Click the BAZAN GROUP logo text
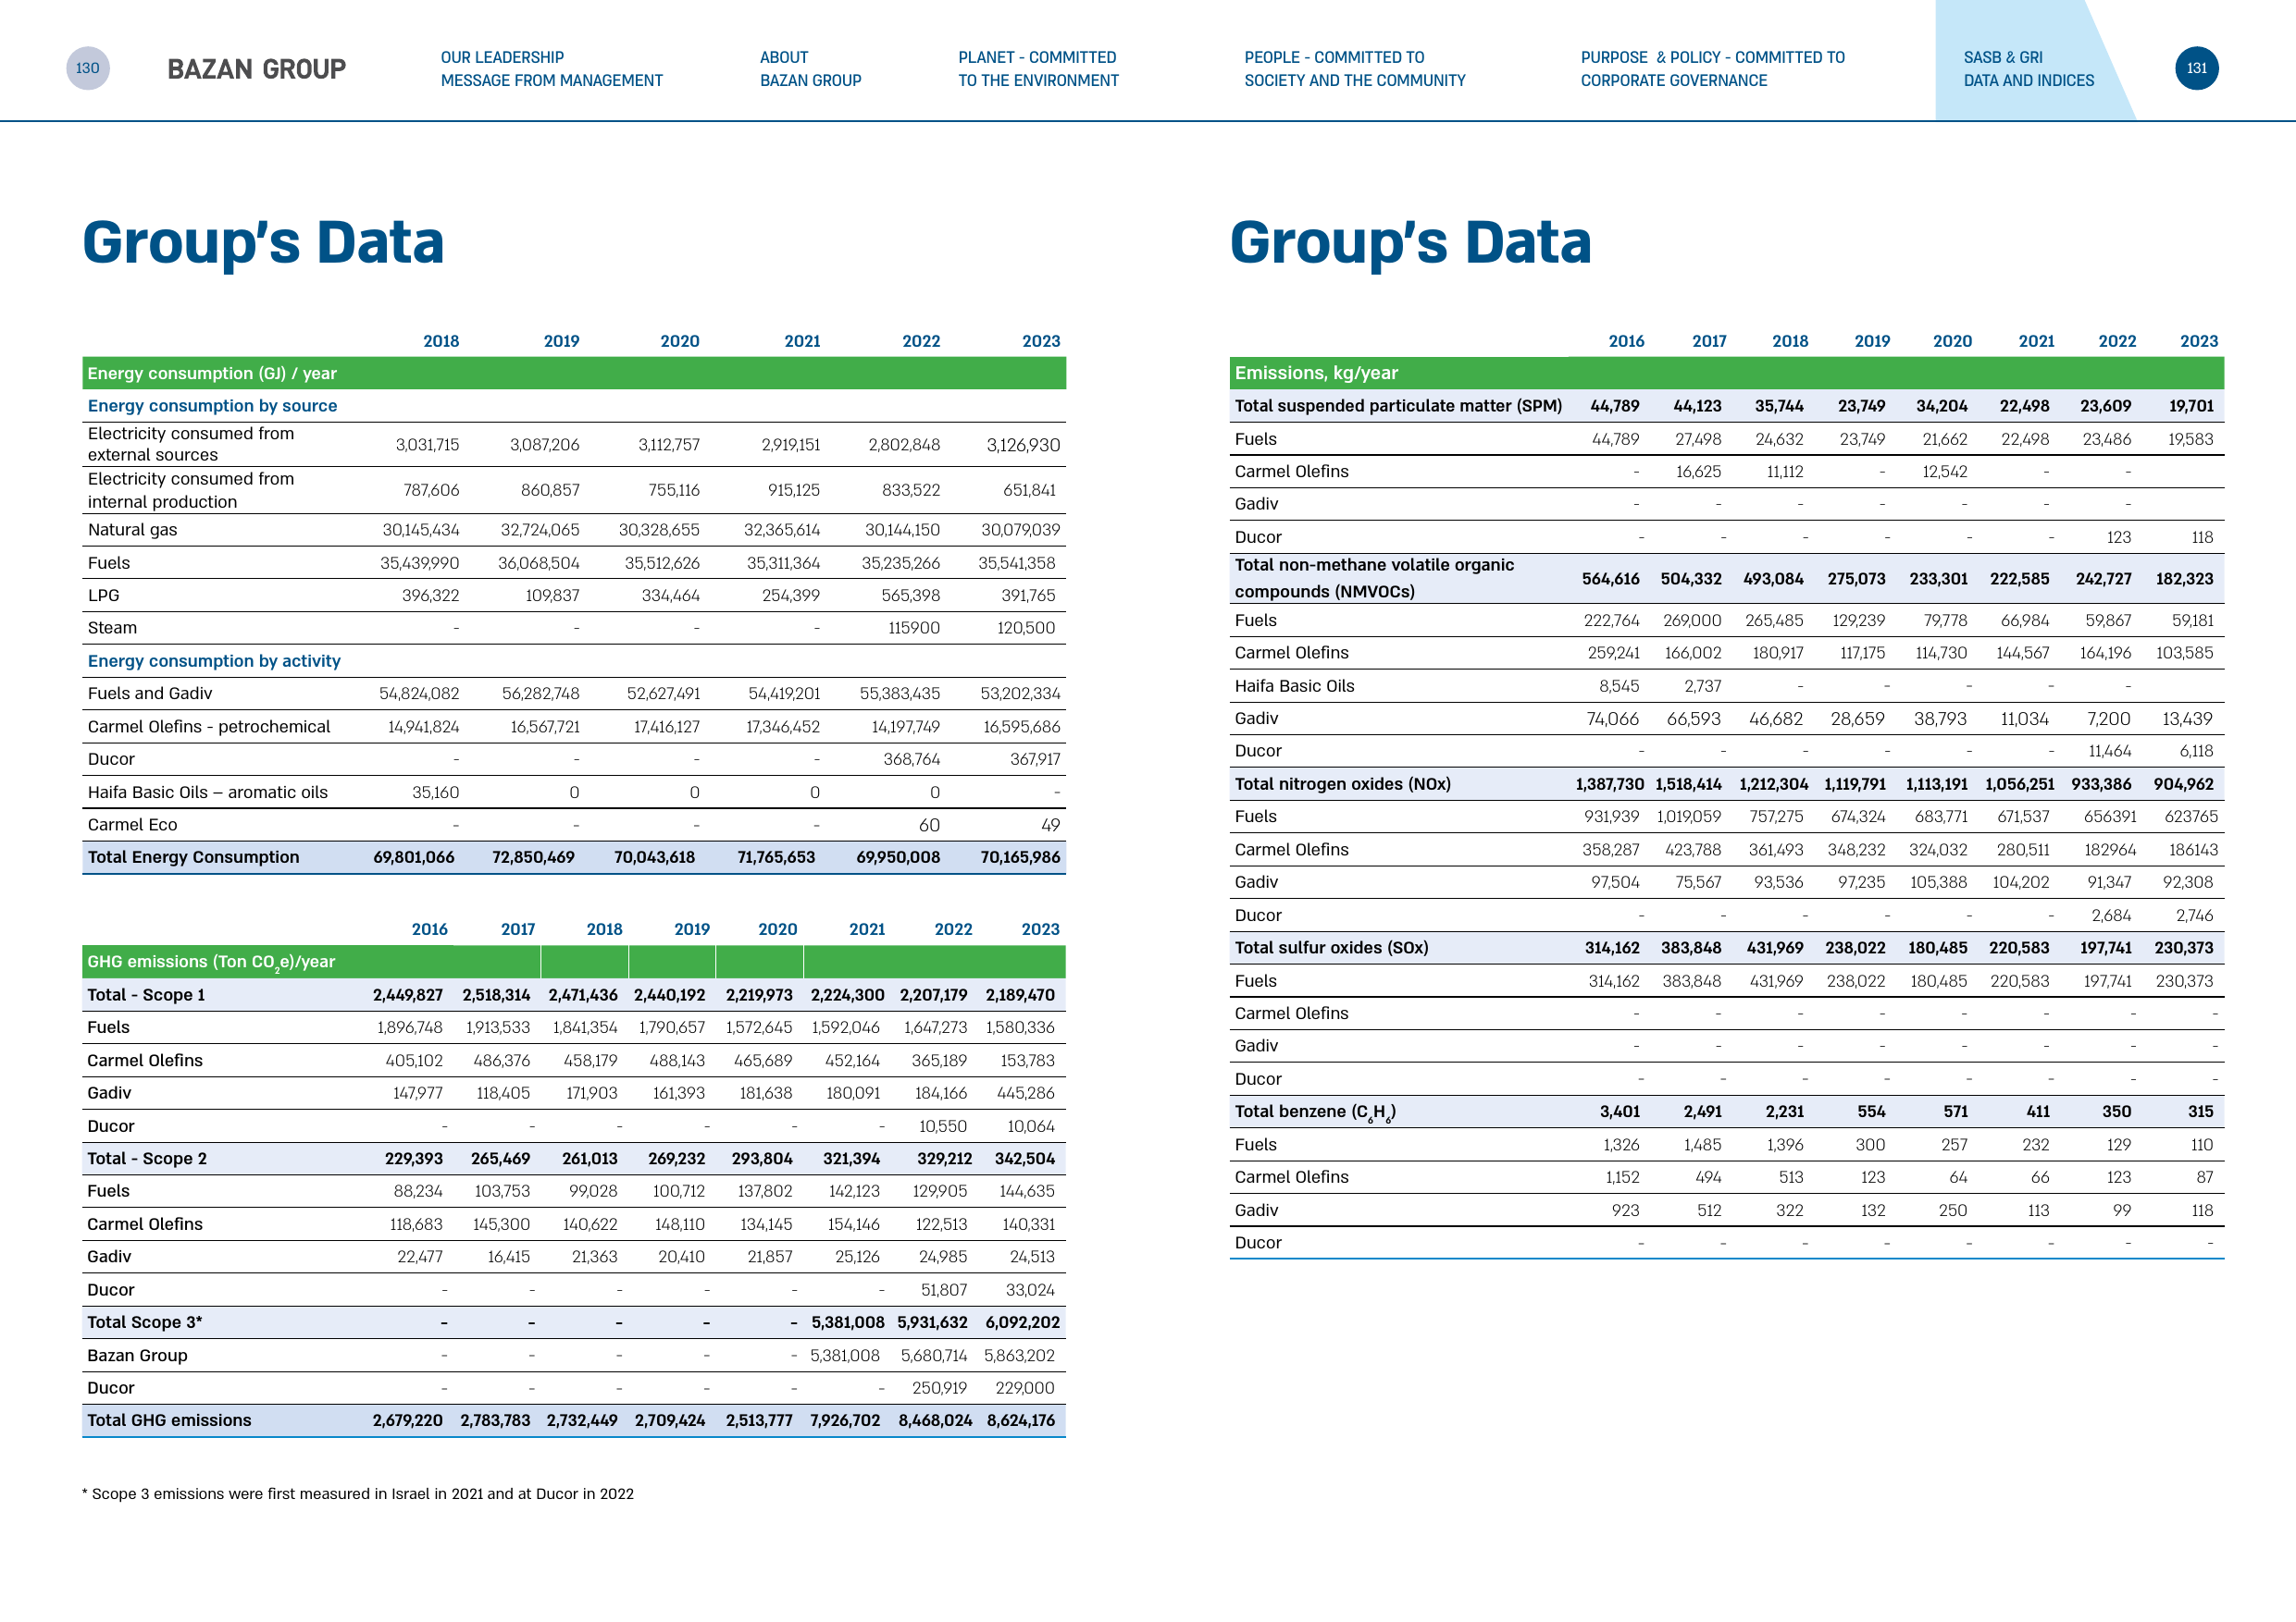The image size is (2296, 1622). point(256,69)
